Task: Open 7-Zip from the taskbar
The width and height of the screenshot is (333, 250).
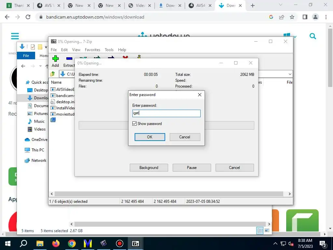Action: [136, 243]
